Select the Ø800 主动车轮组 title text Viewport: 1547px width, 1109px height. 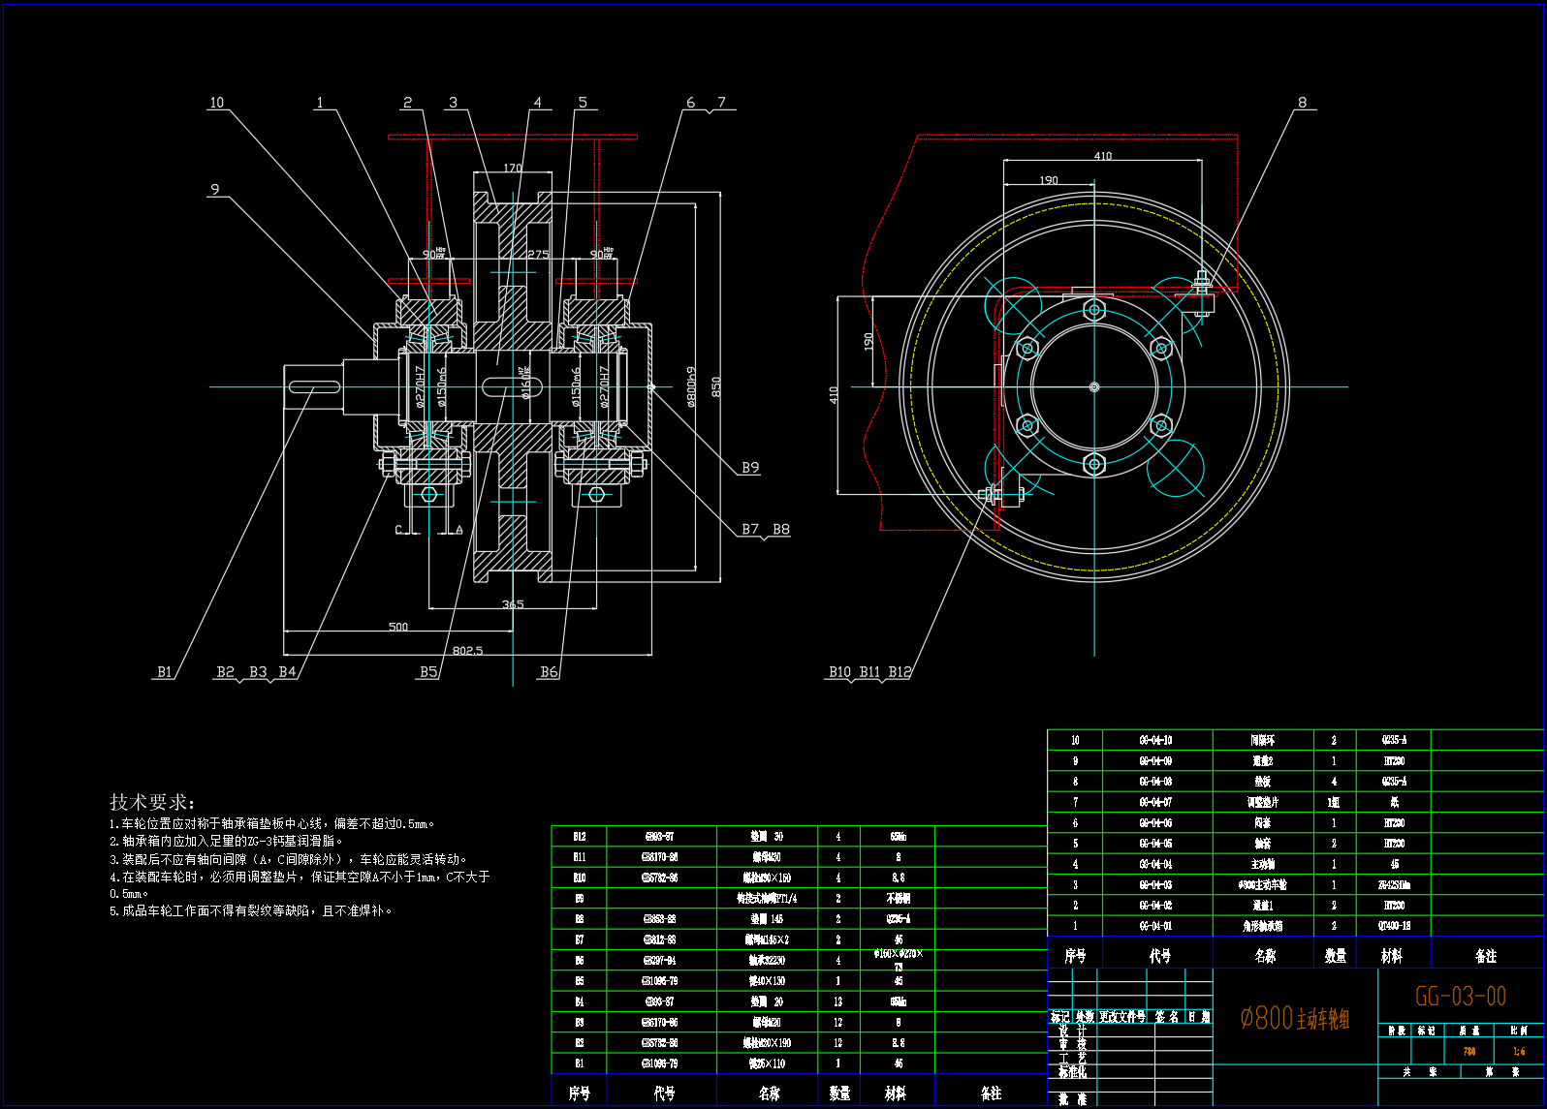(1294, 1018)
